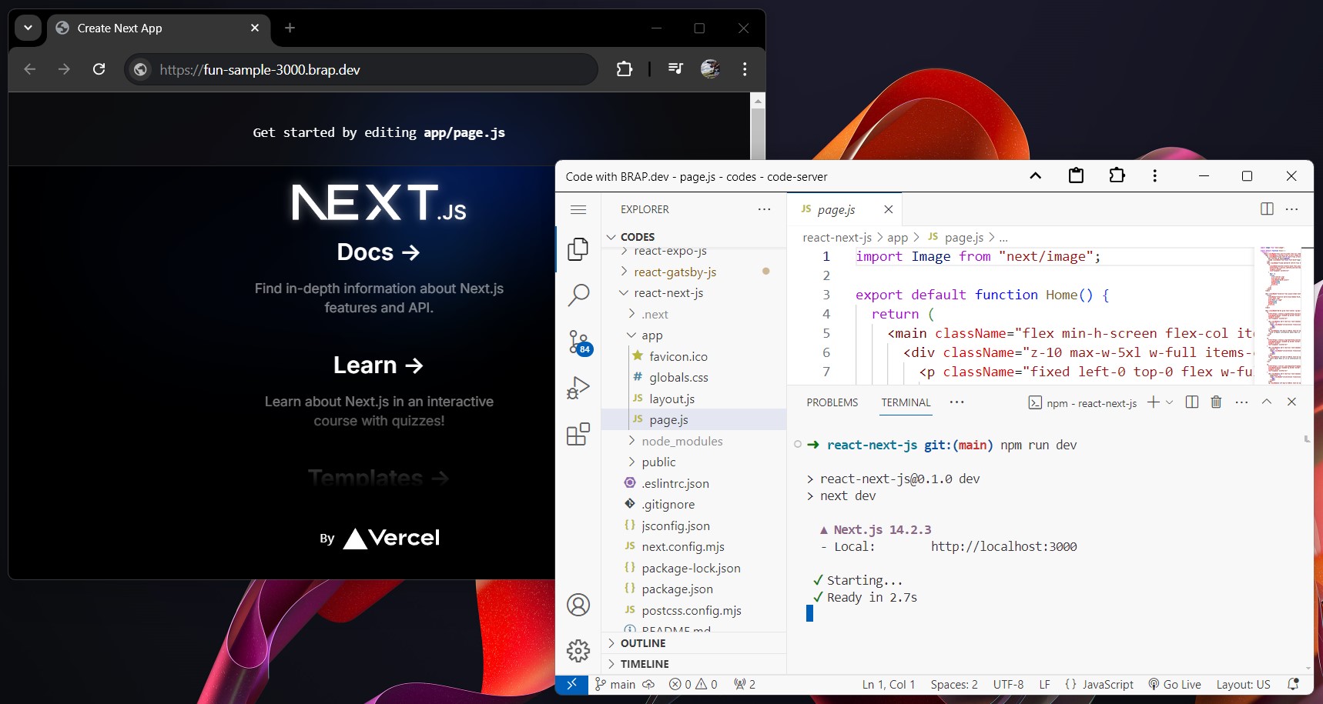The height and width of the screenshot is (704, 1323).
Task: Open the Source Control view with 84 changes
Action: pos(578,342)
